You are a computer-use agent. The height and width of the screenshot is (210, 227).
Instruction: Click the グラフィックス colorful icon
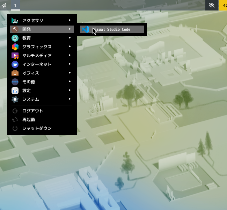coord(15,47)
